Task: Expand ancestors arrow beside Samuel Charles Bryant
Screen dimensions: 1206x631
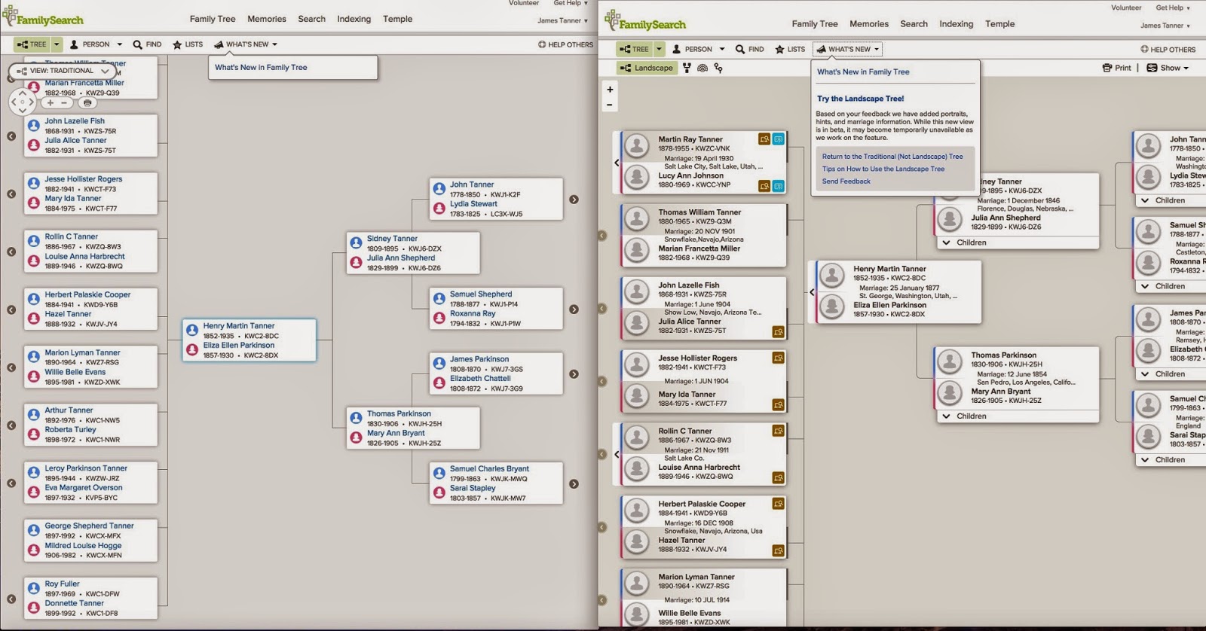Action: (574, 484)
